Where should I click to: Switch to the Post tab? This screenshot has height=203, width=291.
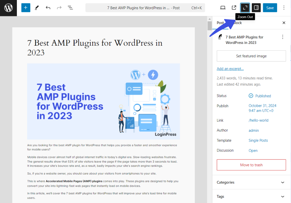(x=220, y=23)
